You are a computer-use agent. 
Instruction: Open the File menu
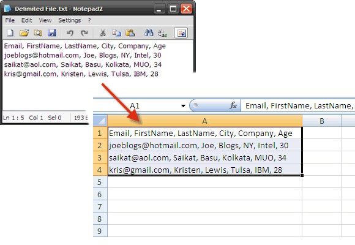pyautogui.click(x=10, y=20)
